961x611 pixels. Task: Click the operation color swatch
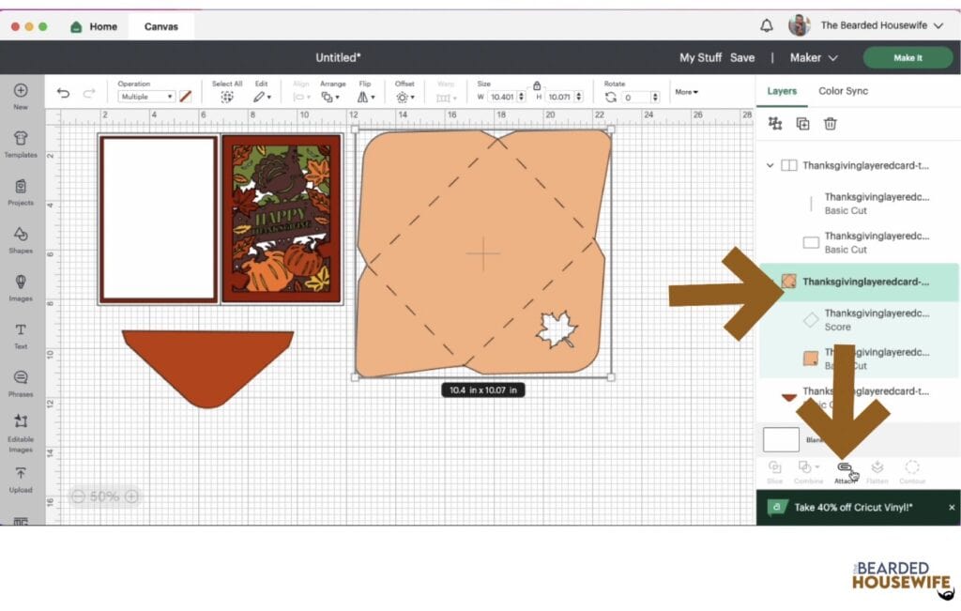(x=186, y=97)
